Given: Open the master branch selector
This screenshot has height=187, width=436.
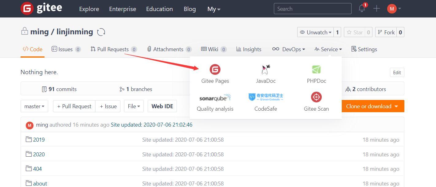Looking at the screenshot, I should 34,106.
